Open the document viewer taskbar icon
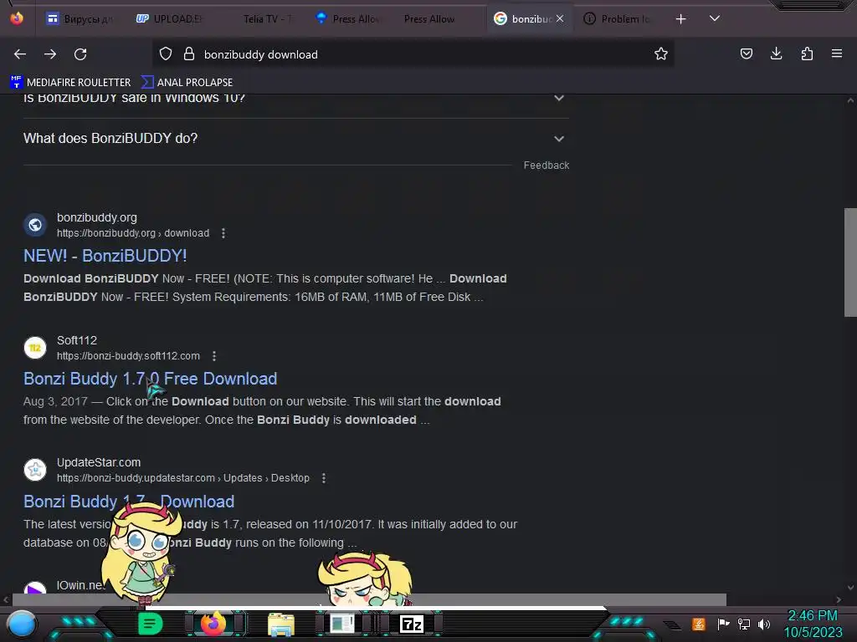The image size is (857, 642). point(342,624)
